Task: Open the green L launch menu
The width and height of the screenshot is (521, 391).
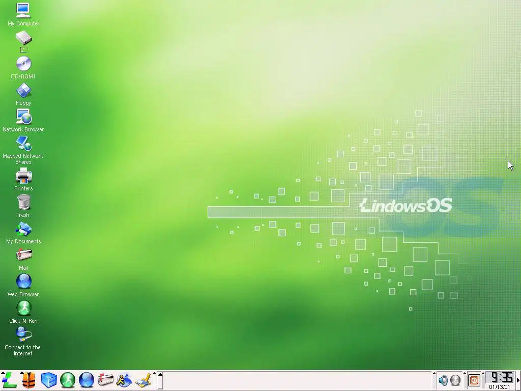Action: coord(9,380)
